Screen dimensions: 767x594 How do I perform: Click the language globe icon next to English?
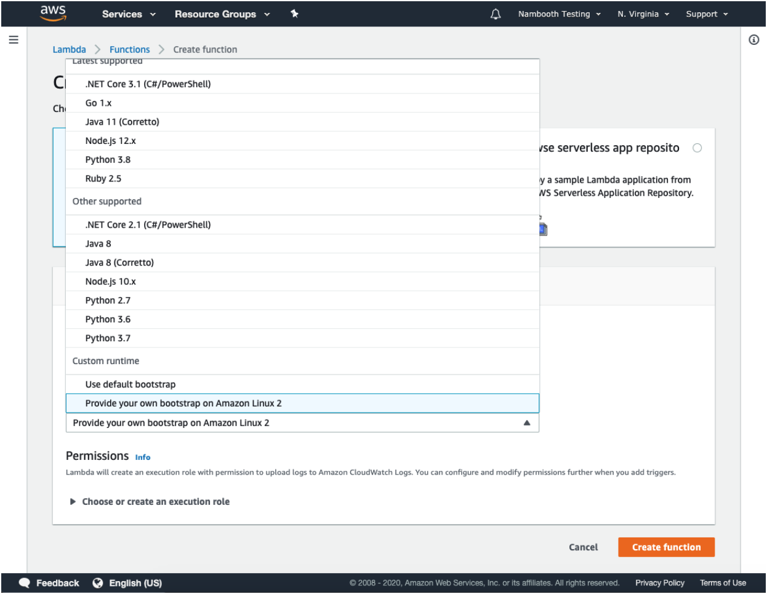(x=98, y=583)
